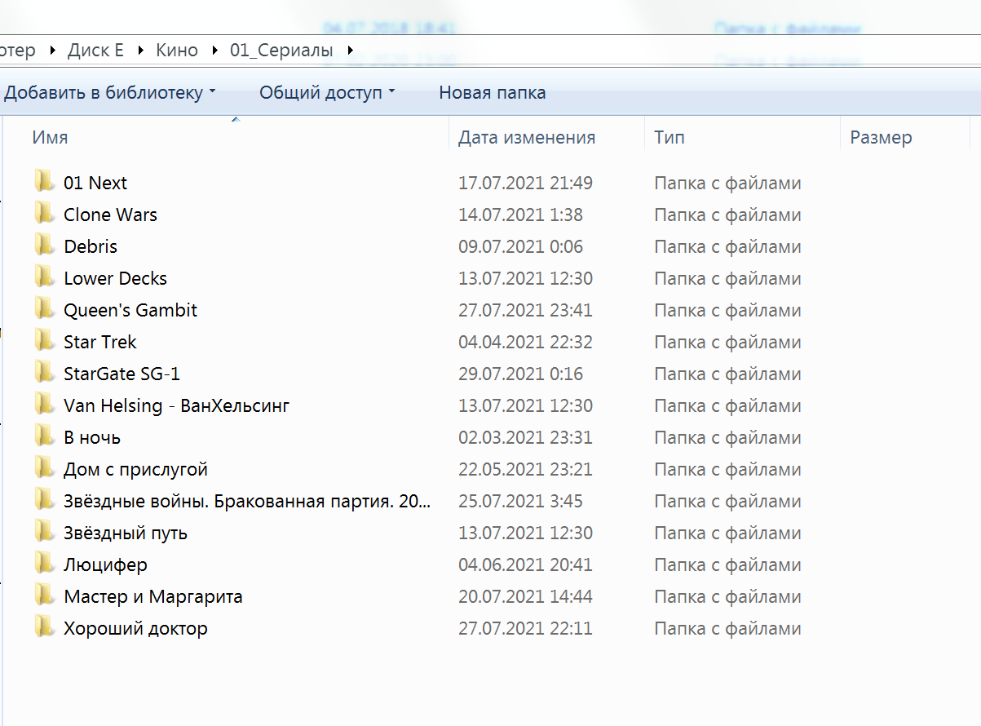
Task: Click the StarGate SG-1 folder icon
Action: pyautogui.click(x=44, y=374)
